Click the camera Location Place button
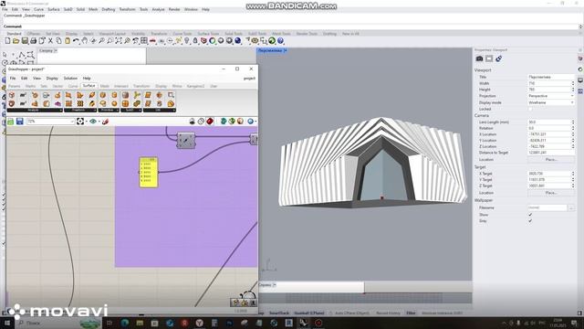 551,159
